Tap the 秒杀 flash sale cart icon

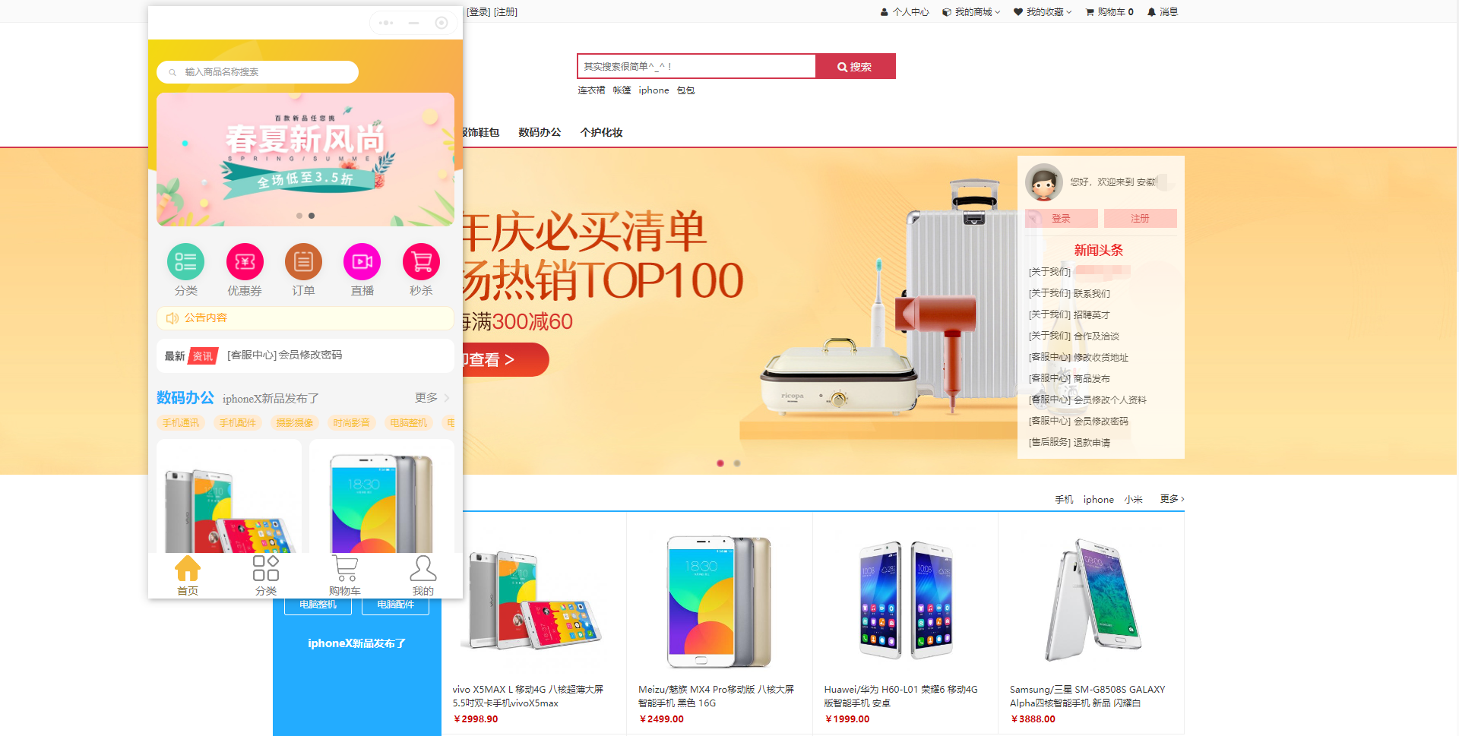coord(421,262)
